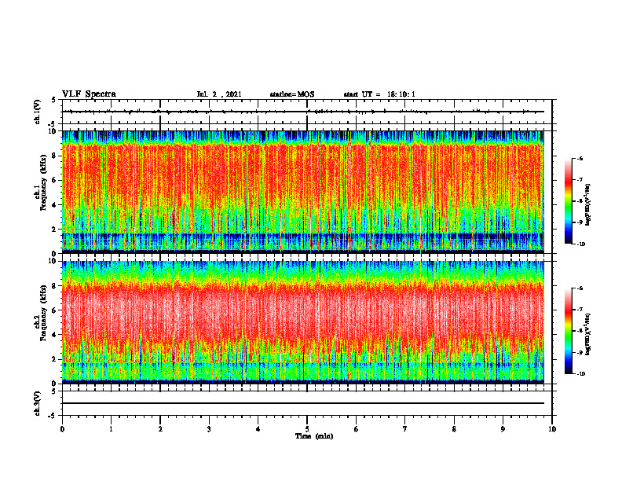This screenshot has height=481, width=622.
Task: Click the ch.3 flat voltage trace
Action: pos(303,403)
